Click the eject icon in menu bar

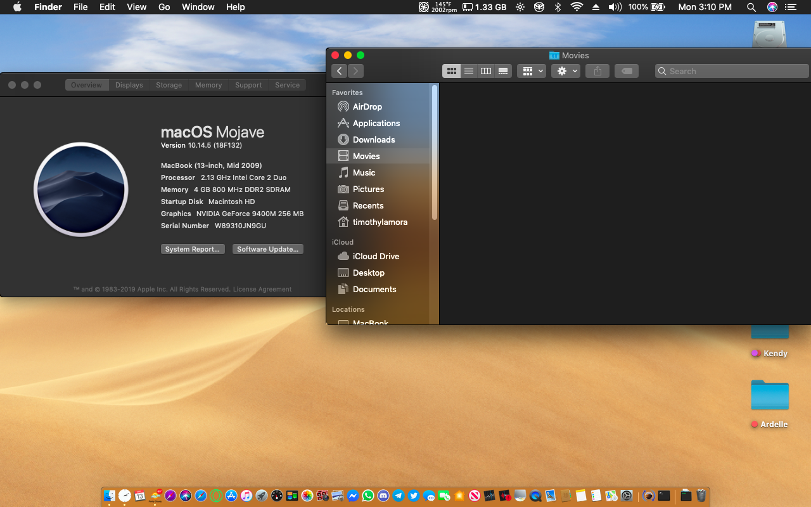(596, 7)
